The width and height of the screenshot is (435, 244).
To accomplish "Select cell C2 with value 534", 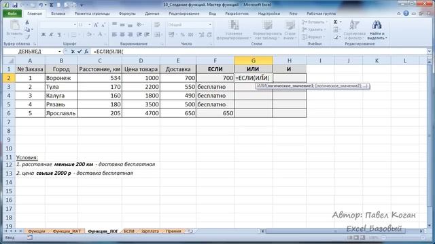I will pos(100,78).
